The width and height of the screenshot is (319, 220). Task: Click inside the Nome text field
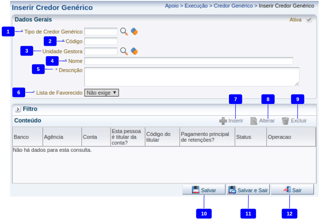[x=188, y=61]
